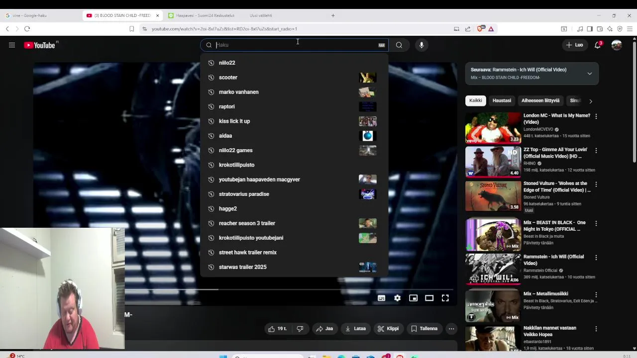Toggle subtitles in the video player
The height and width of the screenshot is (358, 637).
(381, 298)
